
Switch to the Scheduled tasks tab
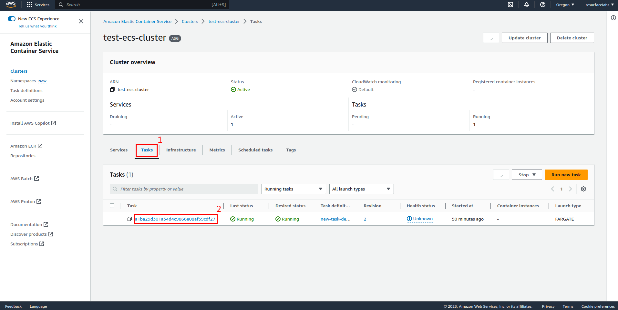[255, 150]
